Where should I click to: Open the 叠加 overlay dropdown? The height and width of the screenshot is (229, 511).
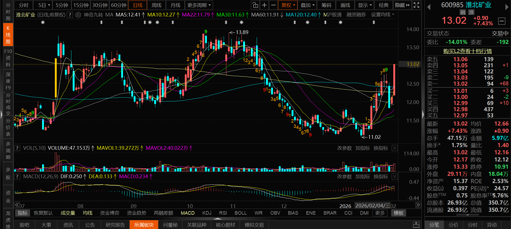[x=308, y=5]
